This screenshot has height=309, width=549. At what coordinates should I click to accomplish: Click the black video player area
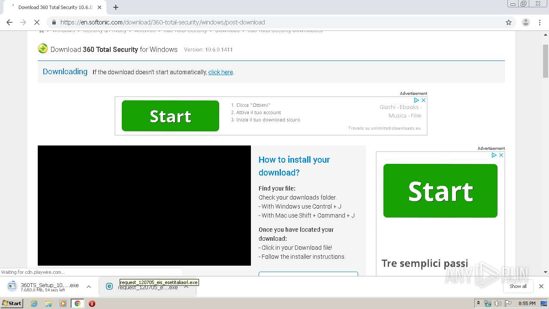click(x=144, y=206)
